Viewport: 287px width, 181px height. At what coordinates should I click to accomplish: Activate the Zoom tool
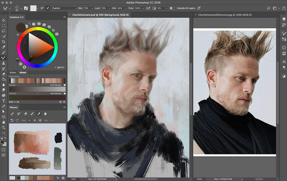click(4, 127)
